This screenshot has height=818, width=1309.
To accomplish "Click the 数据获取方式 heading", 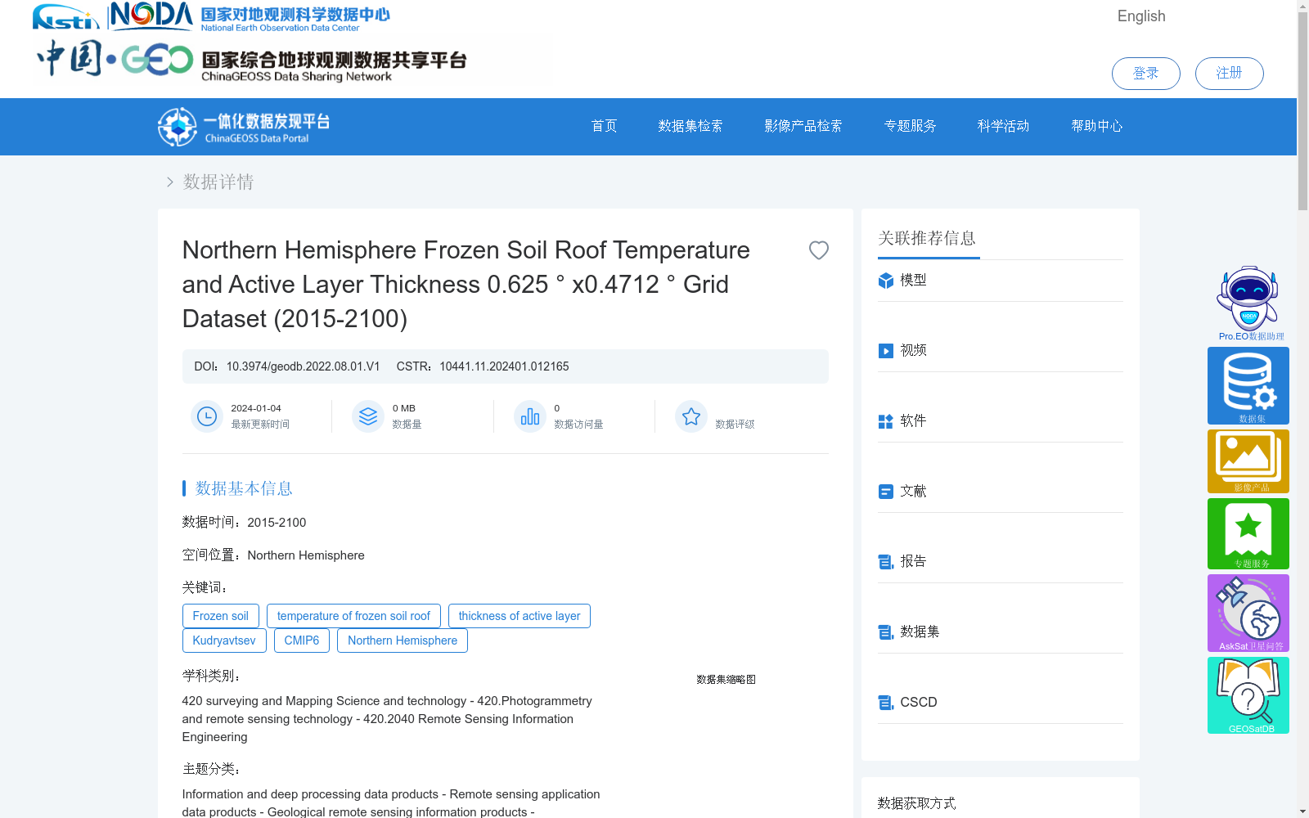I will tap(916, 803).
